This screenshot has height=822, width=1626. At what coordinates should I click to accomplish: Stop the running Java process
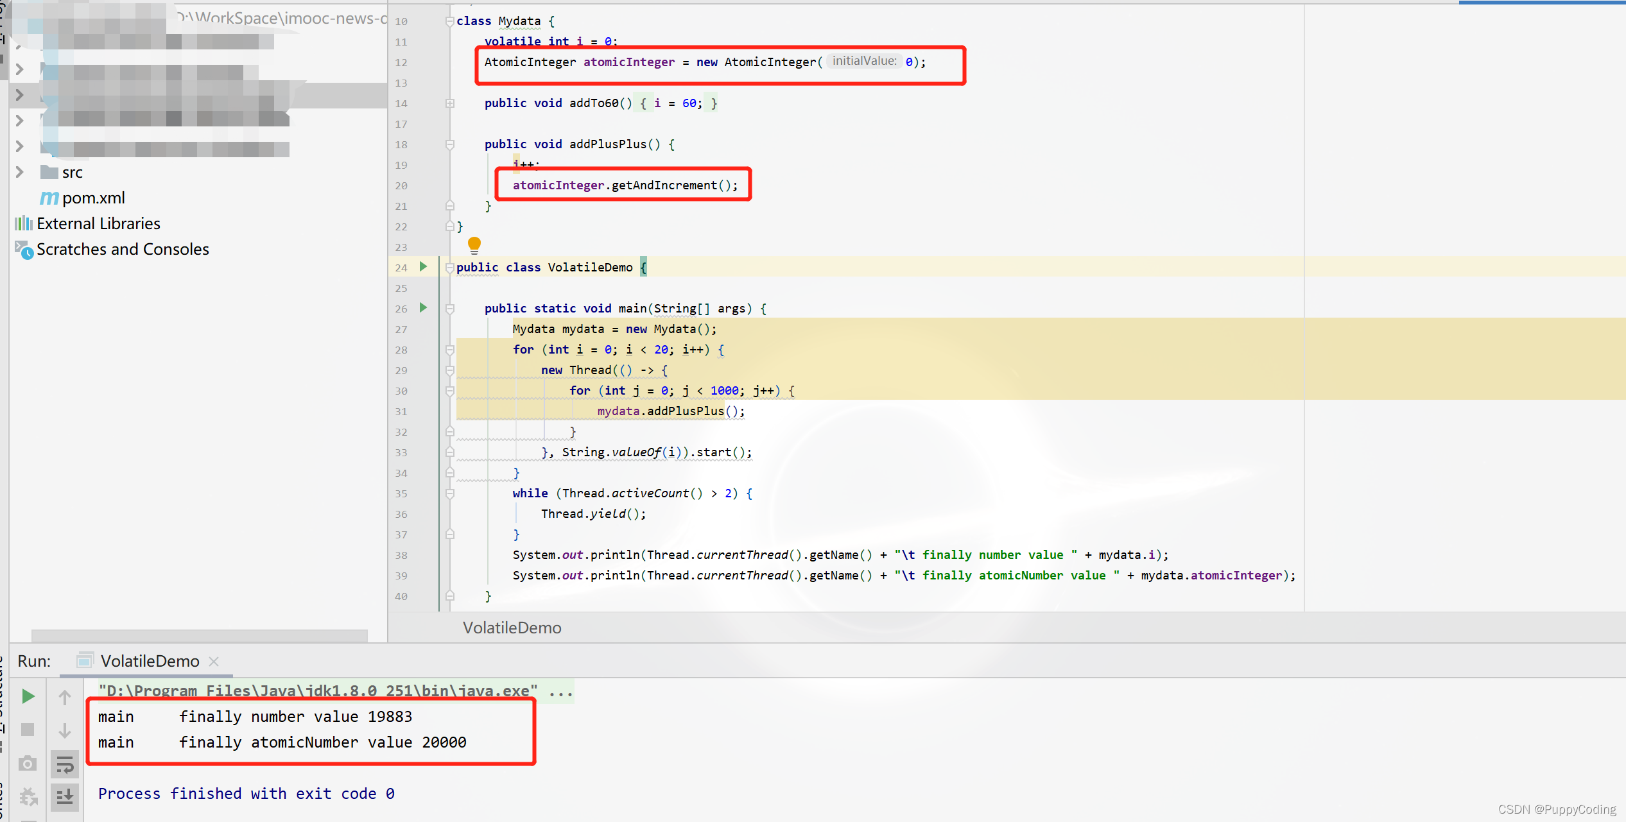coord(27,730)
